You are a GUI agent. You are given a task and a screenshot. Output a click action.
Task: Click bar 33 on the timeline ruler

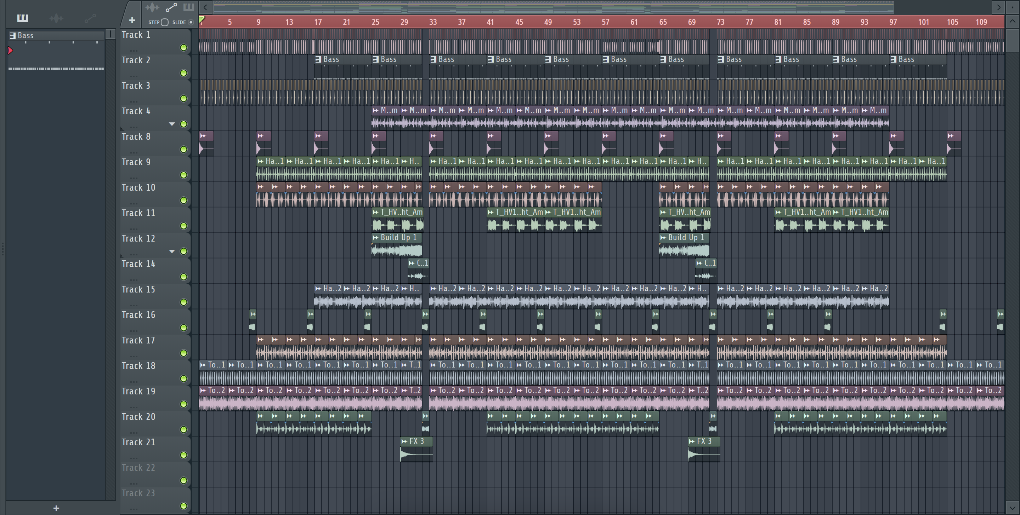coord(433,22)
